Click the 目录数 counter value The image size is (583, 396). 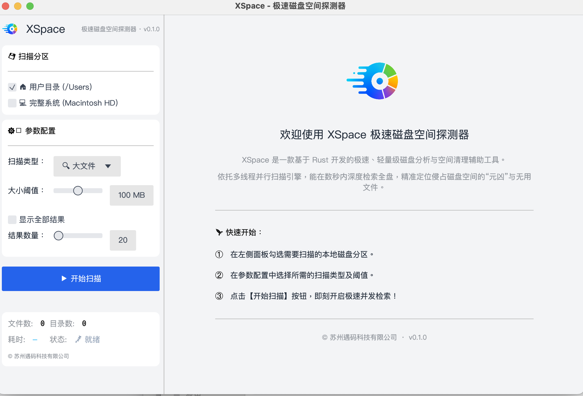84,323
